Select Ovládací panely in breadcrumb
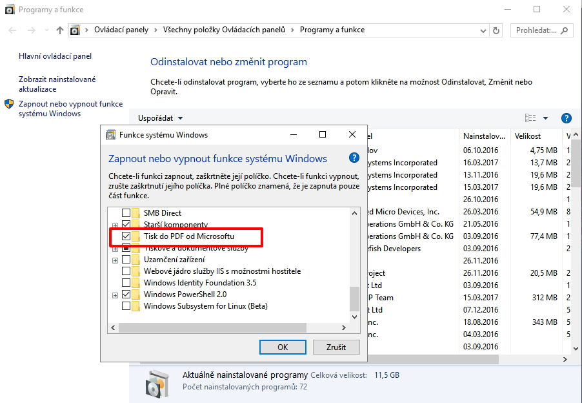The image size is (582, 403). pyautogui.click(x=121, y=30)
